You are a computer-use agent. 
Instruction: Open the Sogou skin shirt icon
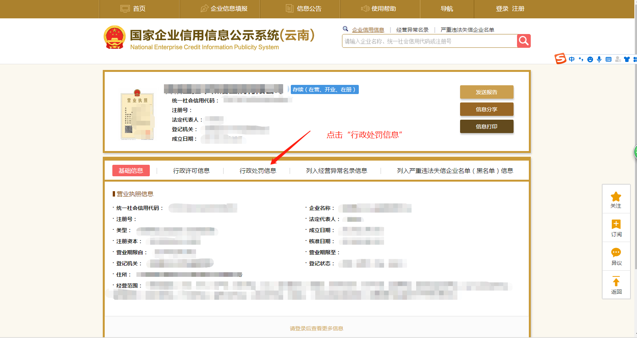pos(627,59)
